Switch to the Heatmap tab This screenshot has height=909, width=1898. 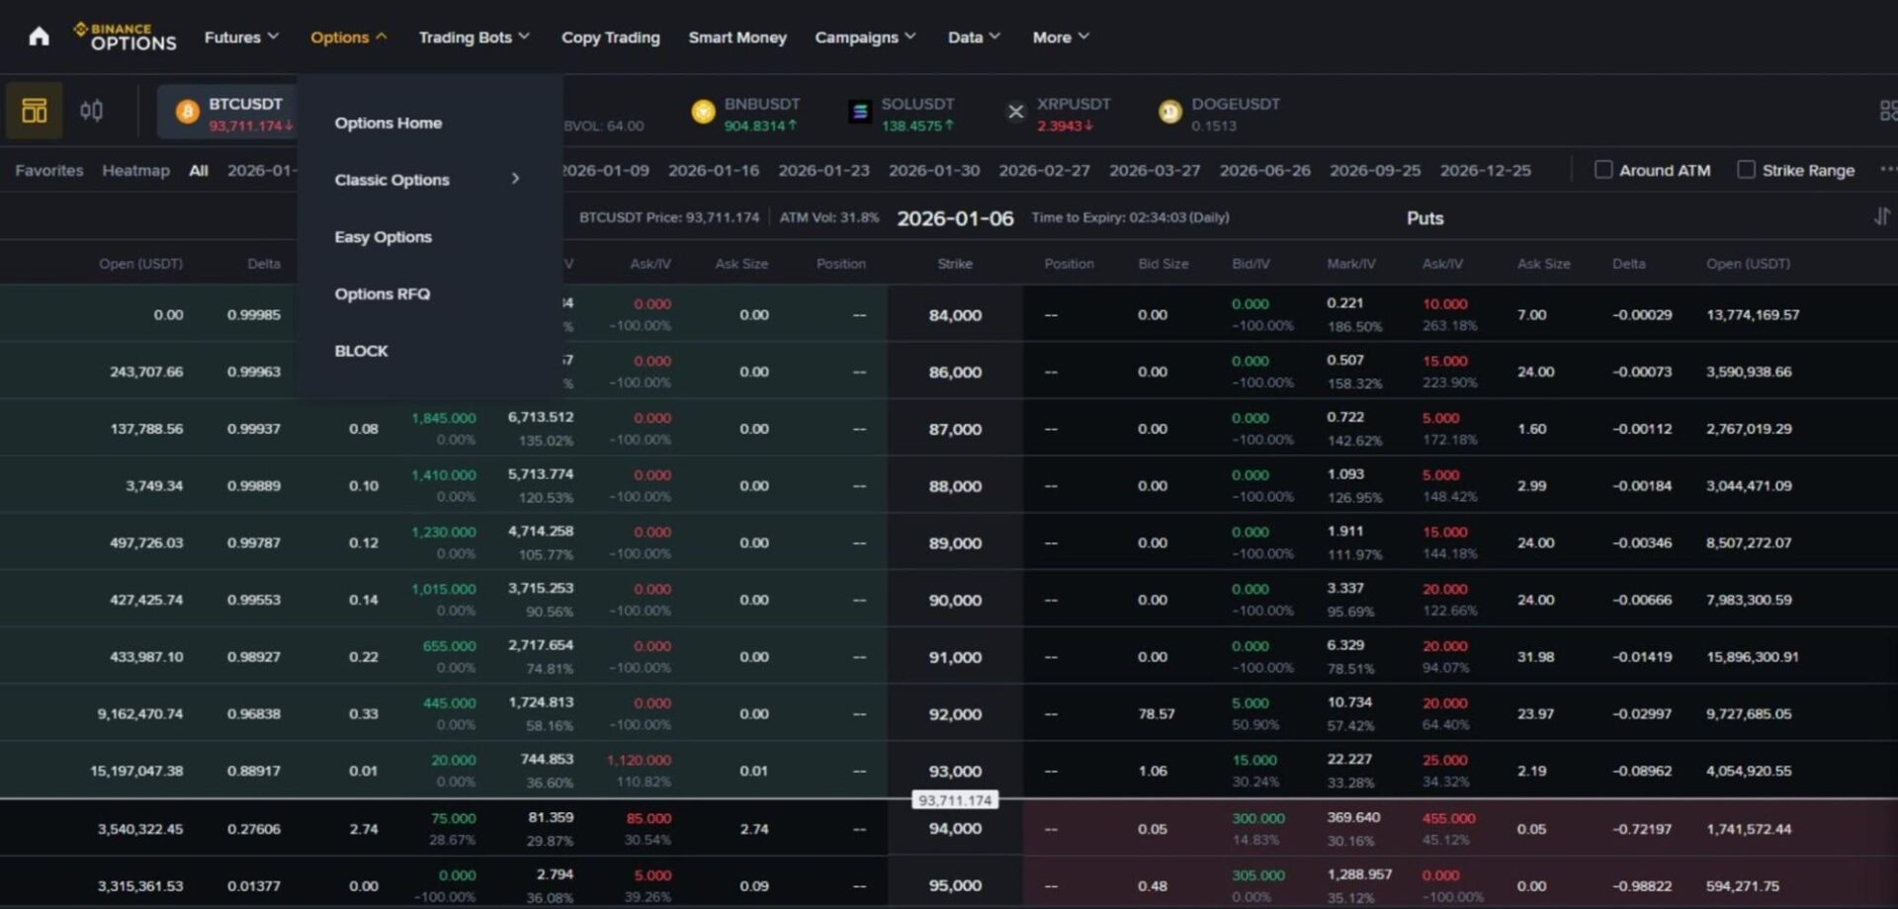click(x=135, y=170)
